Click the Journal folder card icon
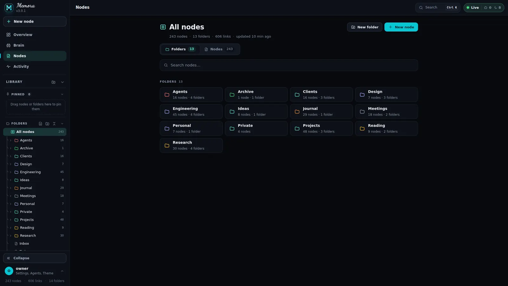Screen dimensions: 508x286 pyautogui.click(x=297, y=112)
